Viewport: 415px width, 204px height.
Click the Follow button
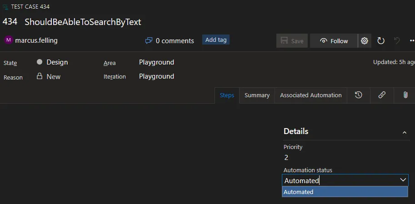334,41
